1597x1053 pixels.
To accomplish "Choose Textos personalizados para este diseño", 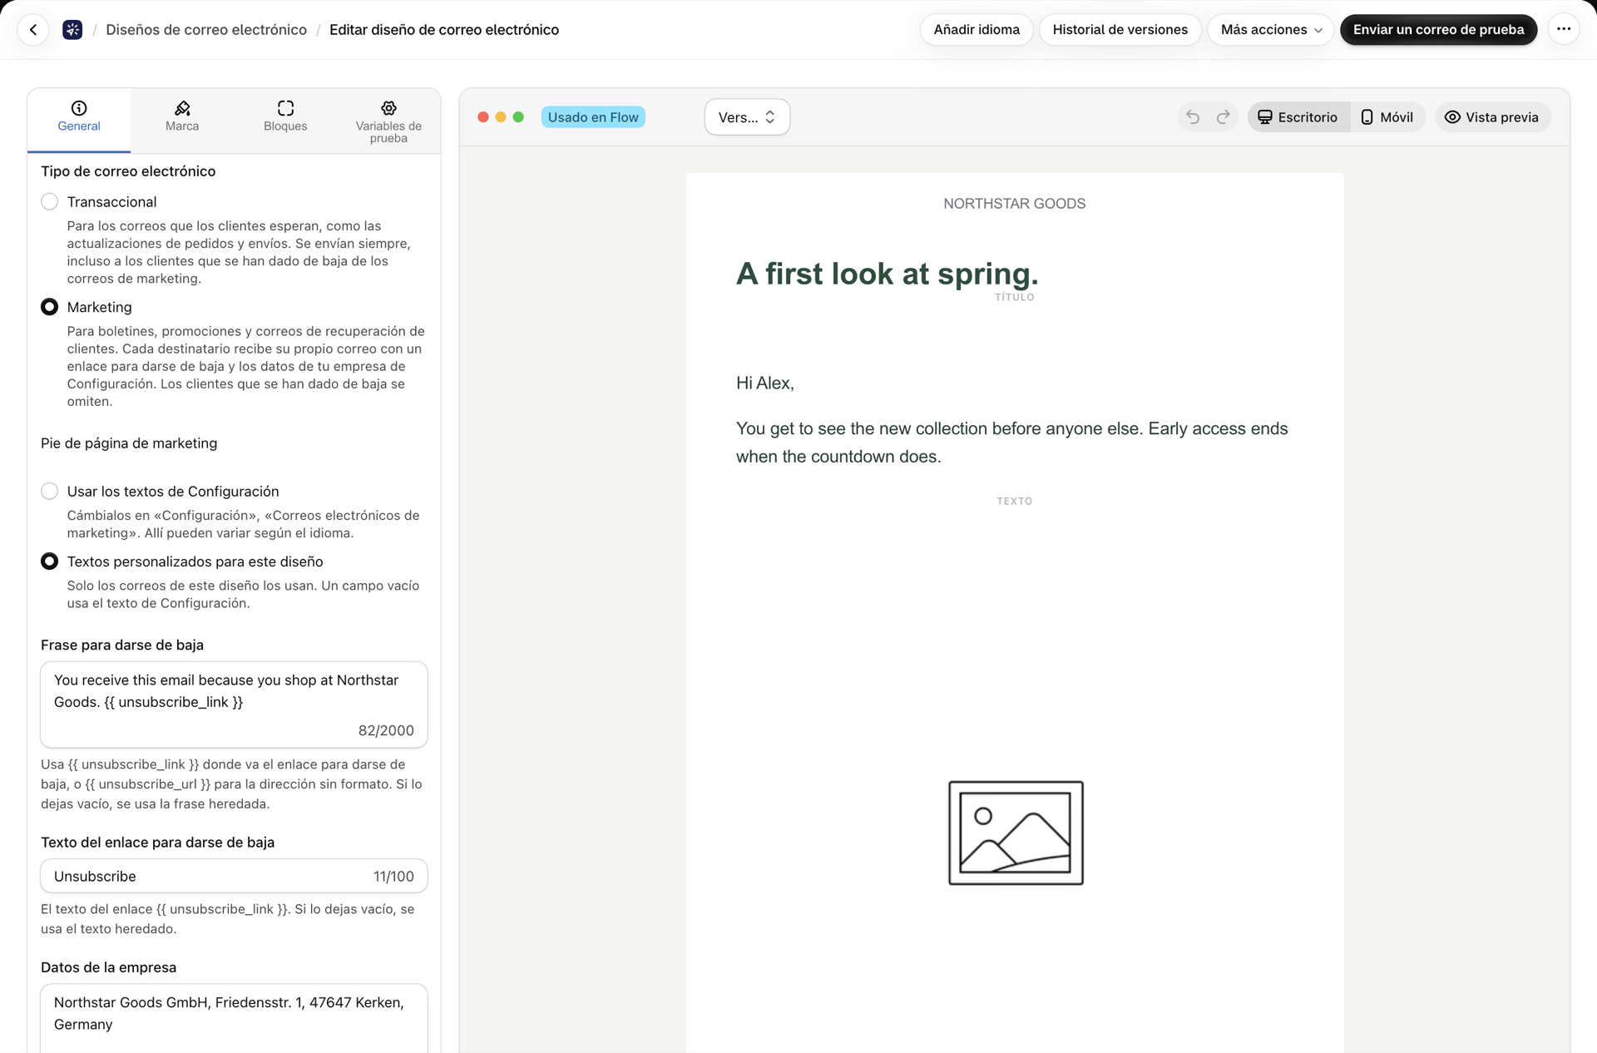I will (x=50, y=561).
